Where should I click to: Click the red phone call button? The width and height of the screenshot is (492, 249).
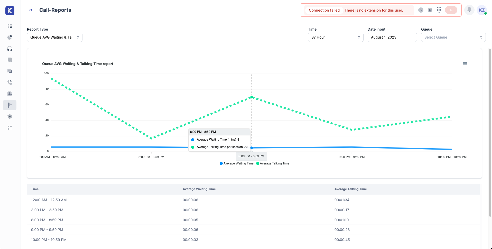pyautogui.click(x=451, y=10)
